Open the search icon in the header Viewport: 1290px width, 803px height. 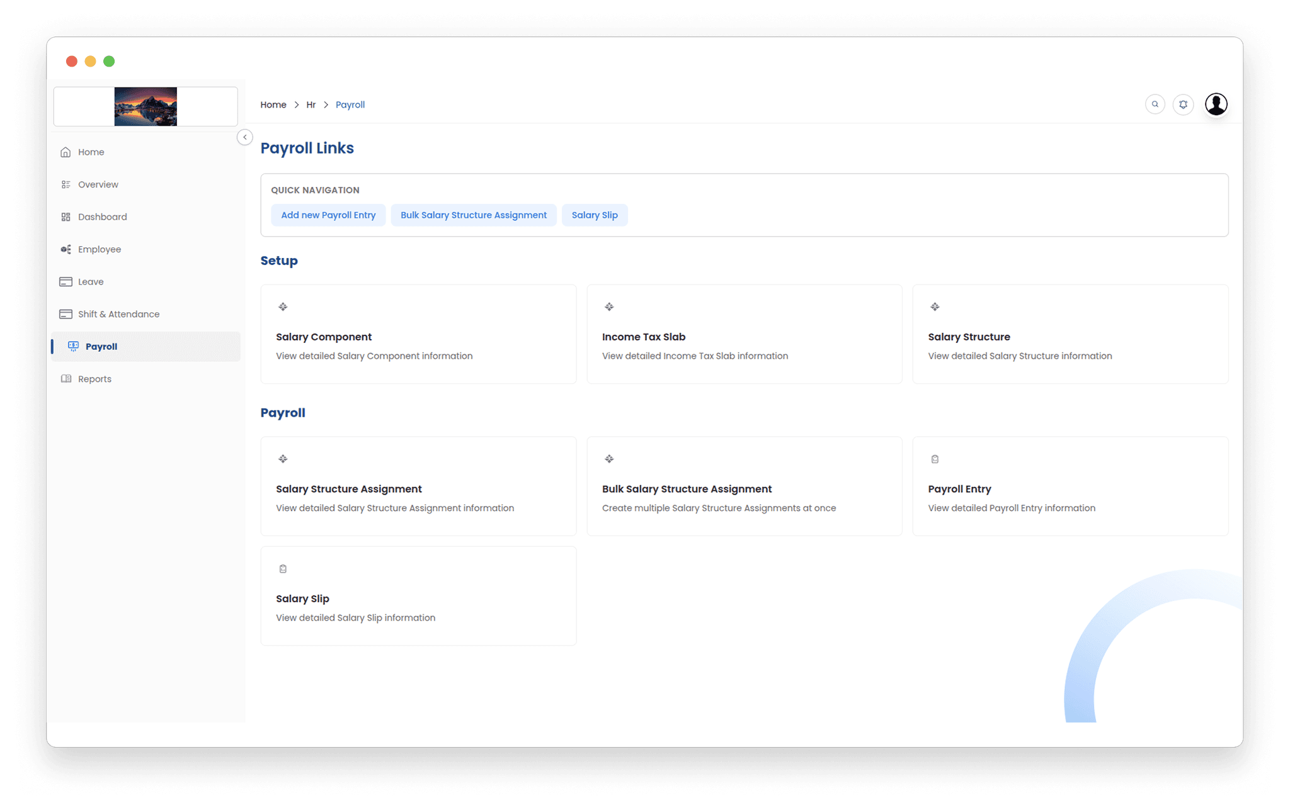(x=1155, y=104)
